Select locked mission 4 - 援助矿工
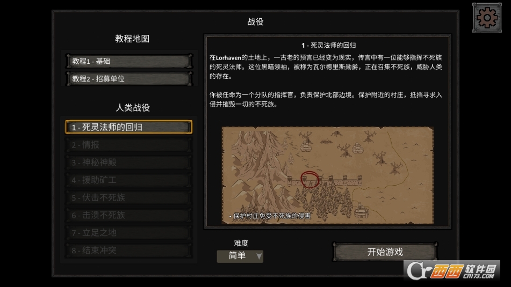511x287 pixels. coord(129,180)
